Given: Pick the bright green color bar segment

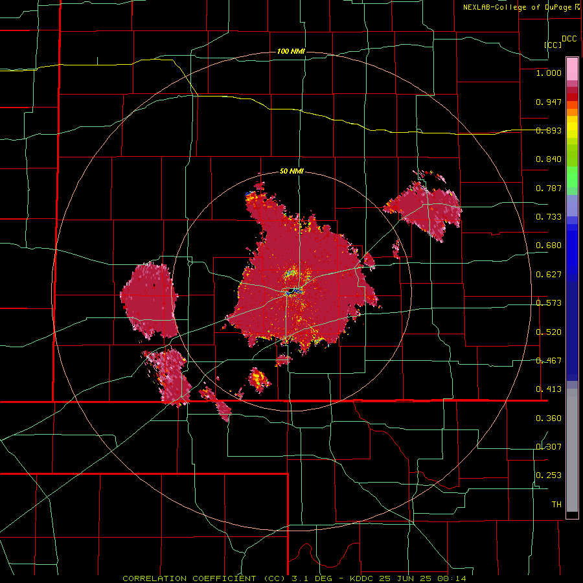Looking at the screenshot, I should pyautogui.click(x=572, y=177).
